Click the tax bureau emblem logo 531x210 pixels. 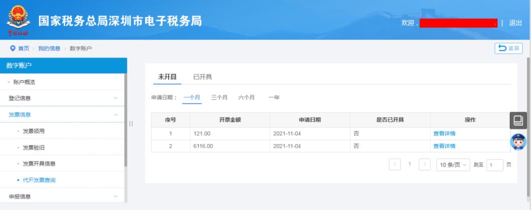click(19, 20)
